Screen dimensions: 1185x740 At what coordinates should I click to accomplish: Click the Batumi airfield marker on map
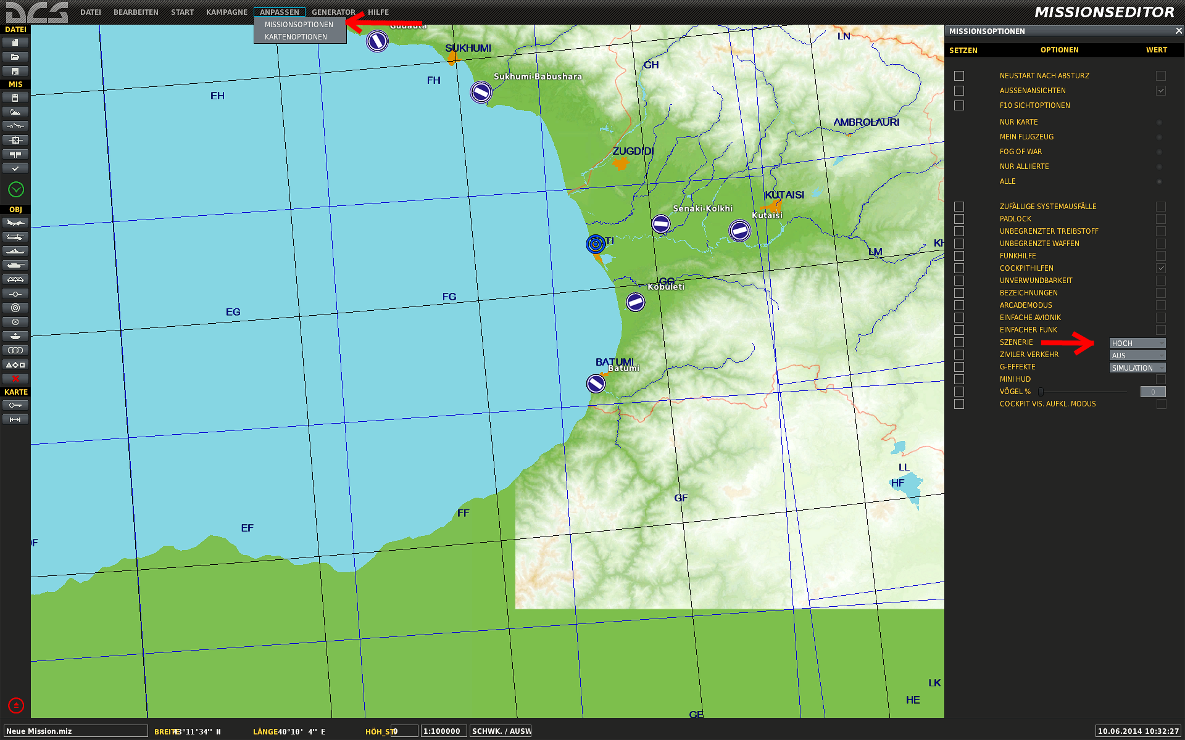596,384
